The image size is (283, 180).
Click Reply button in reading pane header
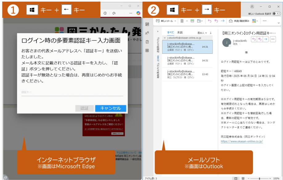point(254,39)
